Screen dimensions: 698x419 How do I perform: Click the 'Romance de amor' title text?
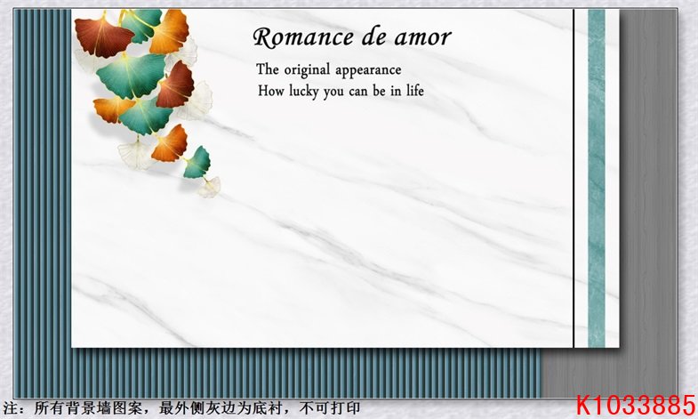click(352, 37)
